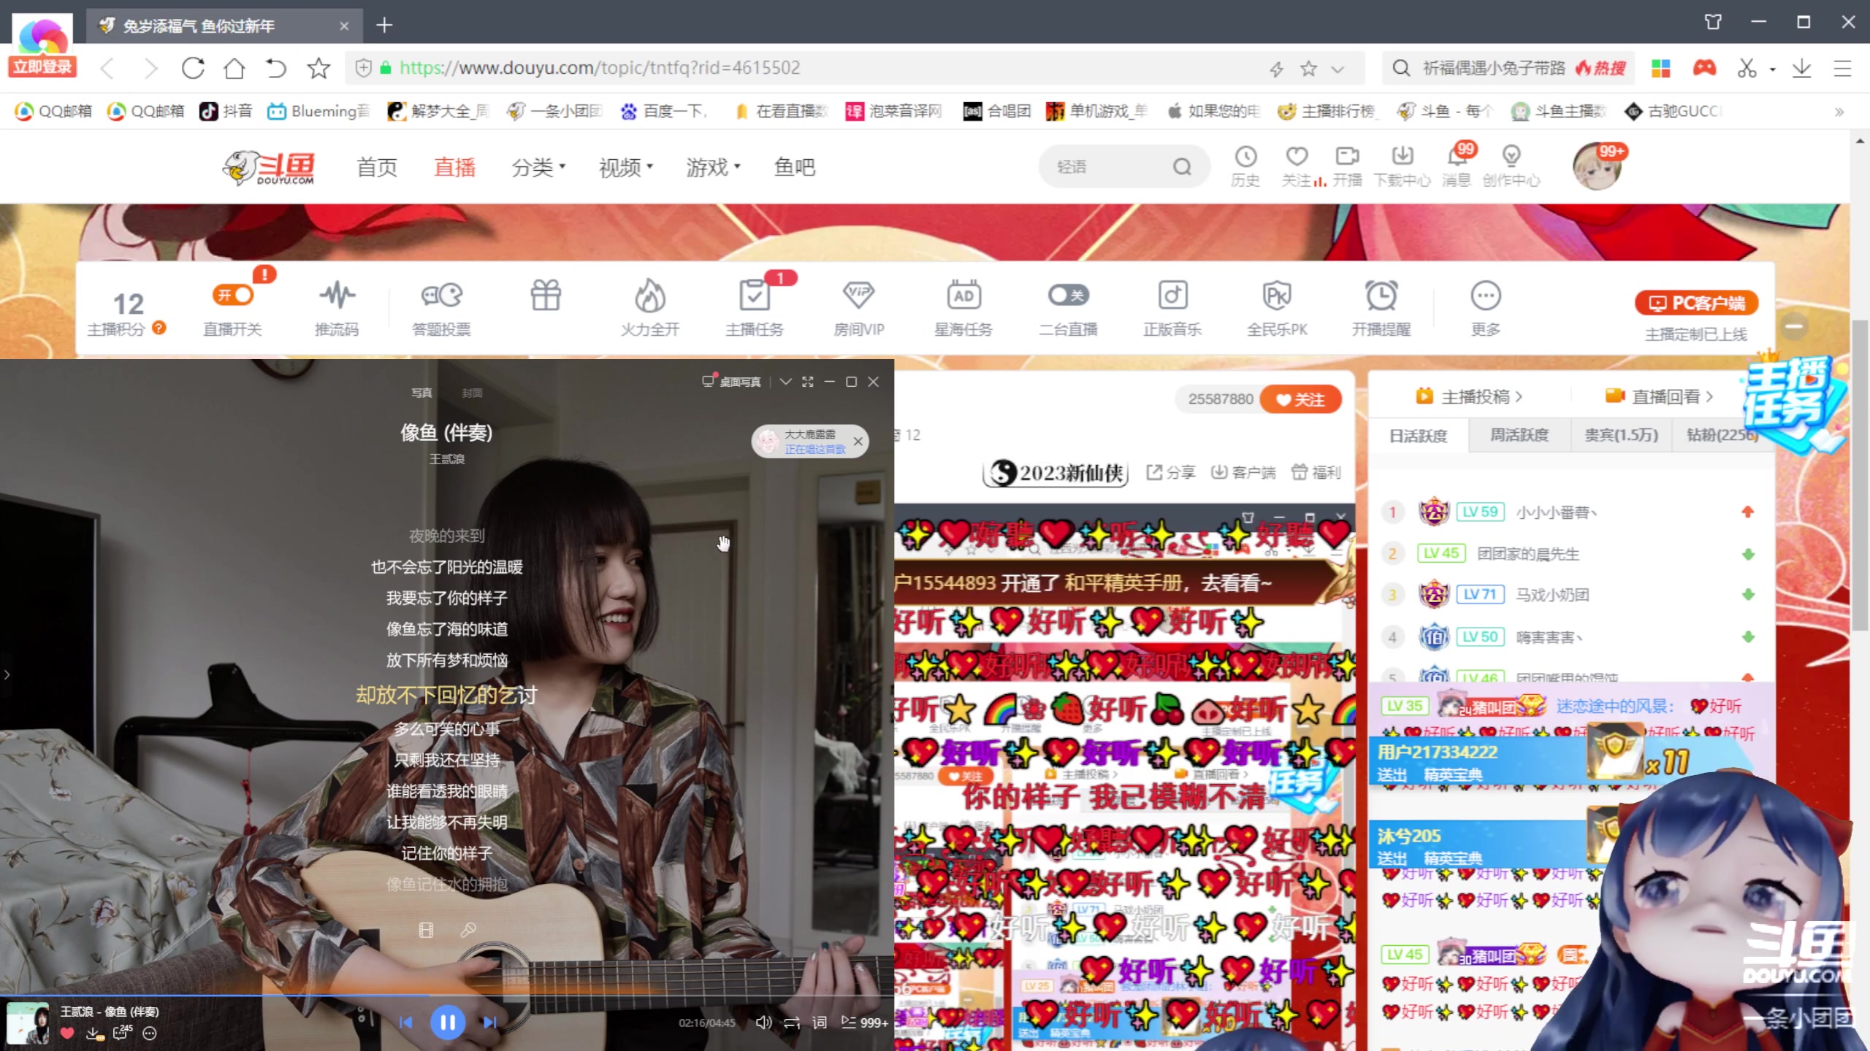Expand the 视频 dropdown menu
This screenshot has width=1870, height=1051.
pyautogui.click(x=625, y=166)
